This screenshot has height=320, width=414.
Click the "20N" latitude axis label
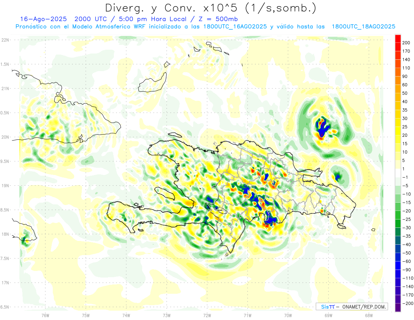5,137
